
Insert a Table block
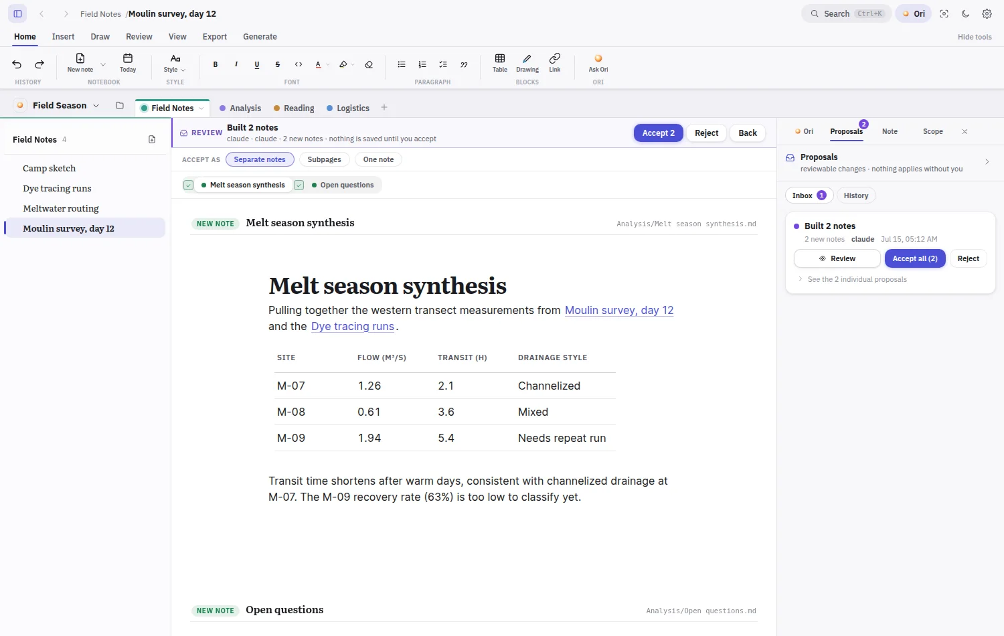tap(500, 63)
